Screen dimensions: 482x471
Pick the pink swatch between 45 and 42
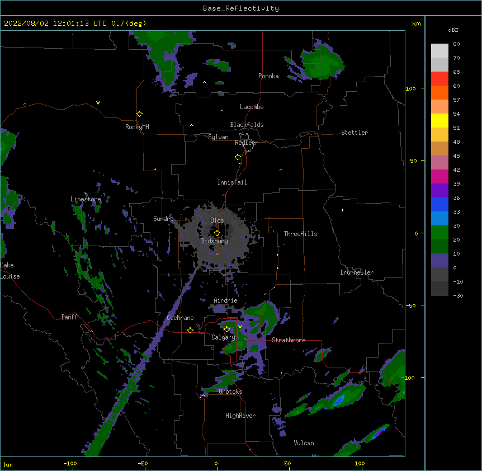(x=440, y=163)
